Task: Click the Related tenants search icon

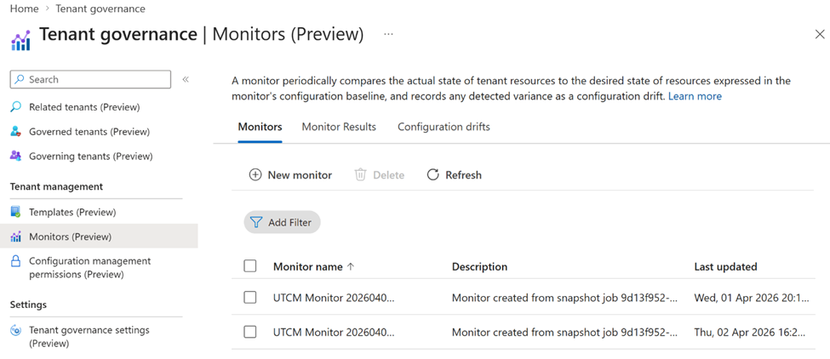Action: coord(15,107)
